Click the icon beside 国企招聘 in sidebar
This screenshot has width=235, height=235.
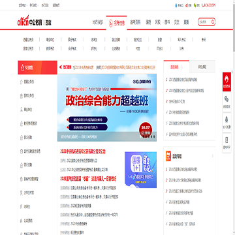click(x=22, y=138)
